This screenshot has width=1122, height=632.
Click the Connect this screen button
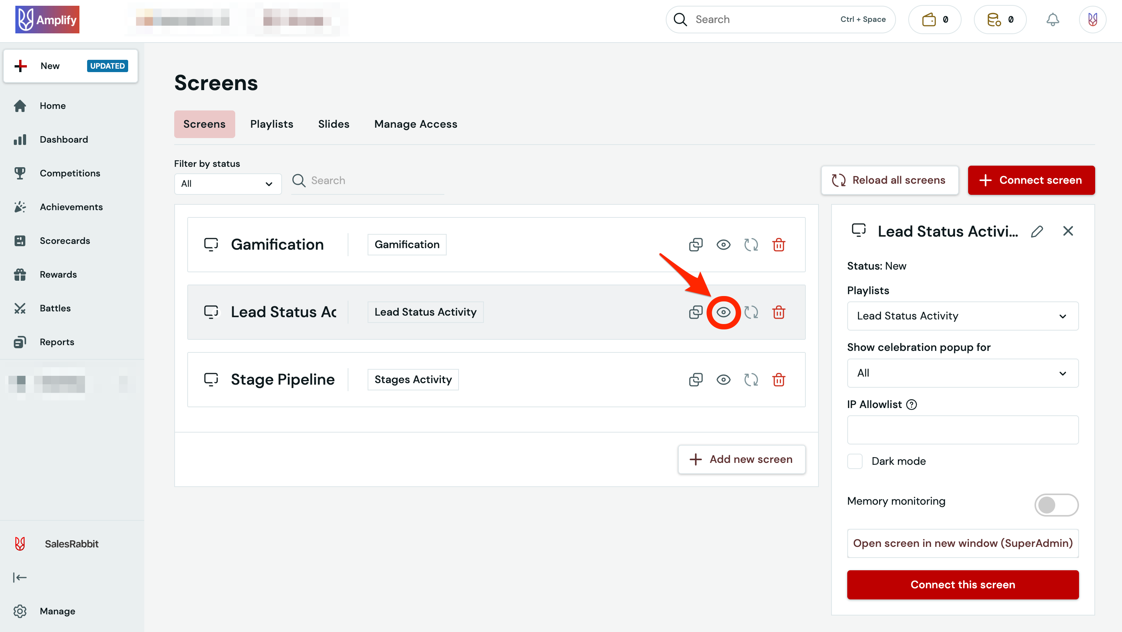(x=962, y=584)
